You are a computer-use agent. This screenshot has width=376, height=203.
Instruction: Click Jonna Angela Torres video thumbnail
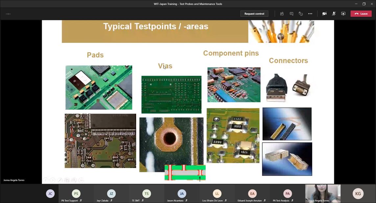click(x=323, y=194)
